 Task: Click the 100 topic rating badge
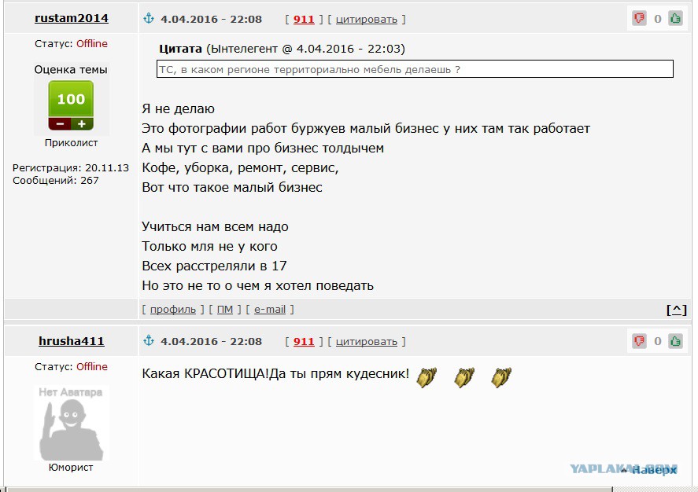(71, 99)
